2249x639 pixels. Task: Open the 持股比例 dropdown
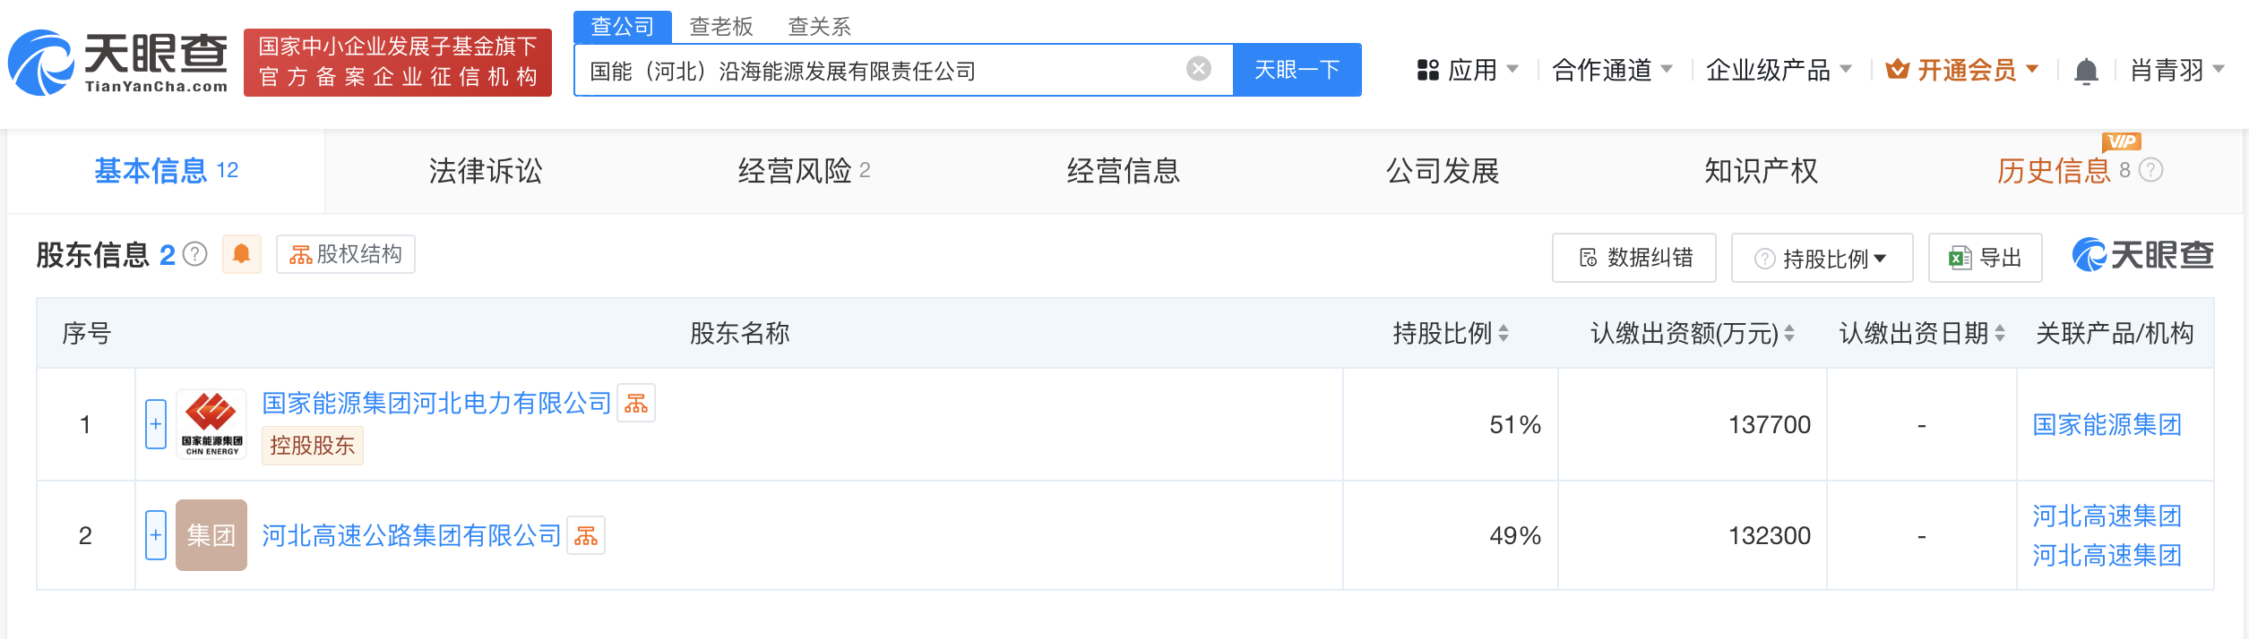(1822, 259)
